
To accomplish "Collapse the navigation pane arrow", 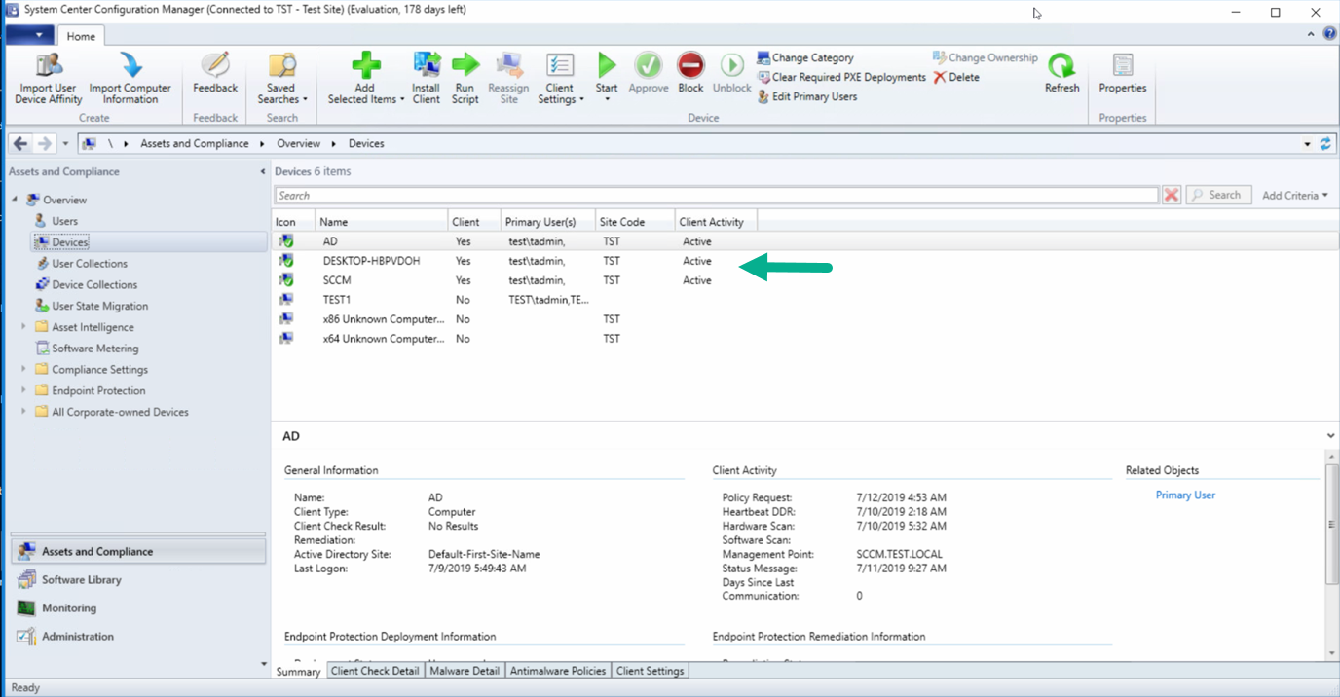I will [x=263, y=172].
